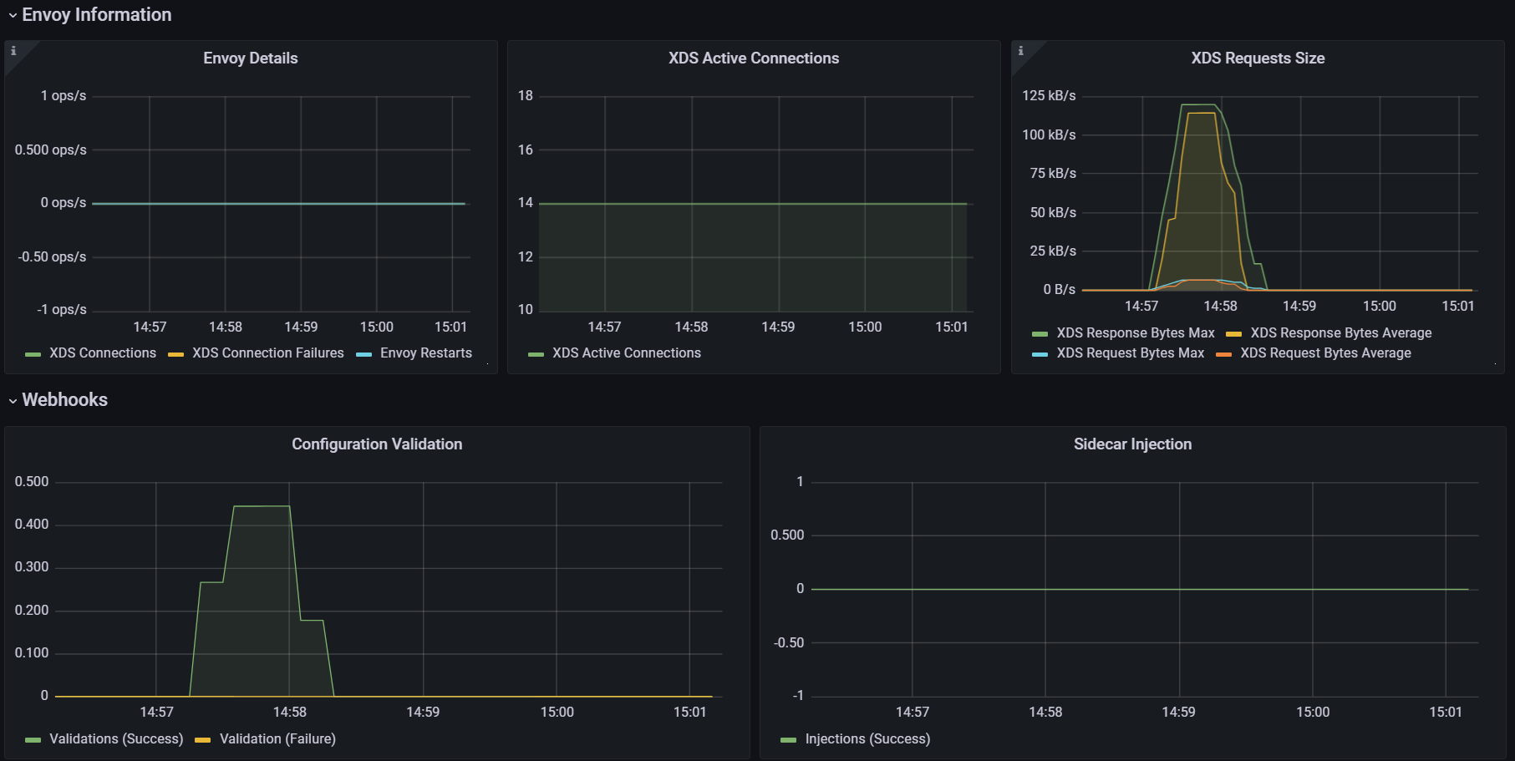Collapse the Webhooks row chevron

13,401
